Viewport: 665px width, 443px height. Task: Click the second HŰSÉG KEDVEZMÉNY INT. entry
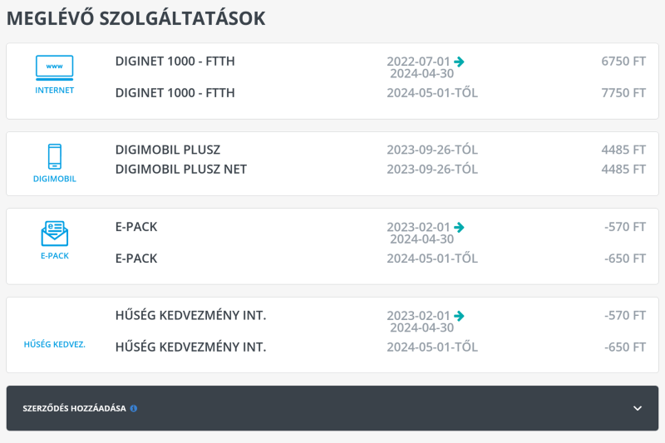coord(190,347)
